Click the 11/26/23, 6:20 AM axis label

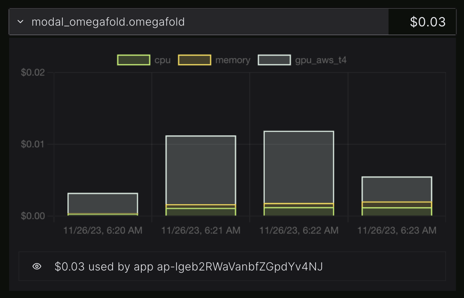click(x=103, y=230)
